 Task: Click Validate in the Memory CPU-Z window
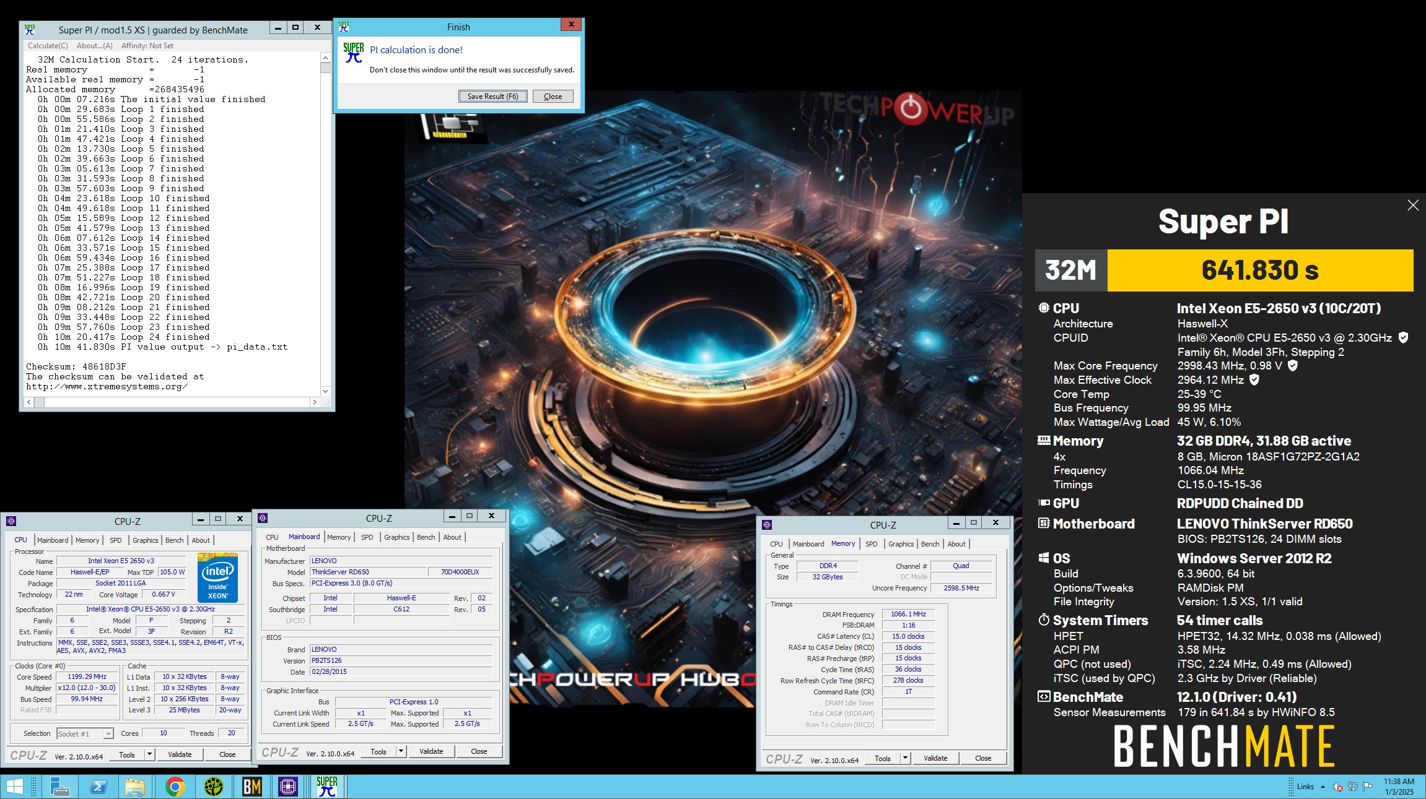pos(935,758)
